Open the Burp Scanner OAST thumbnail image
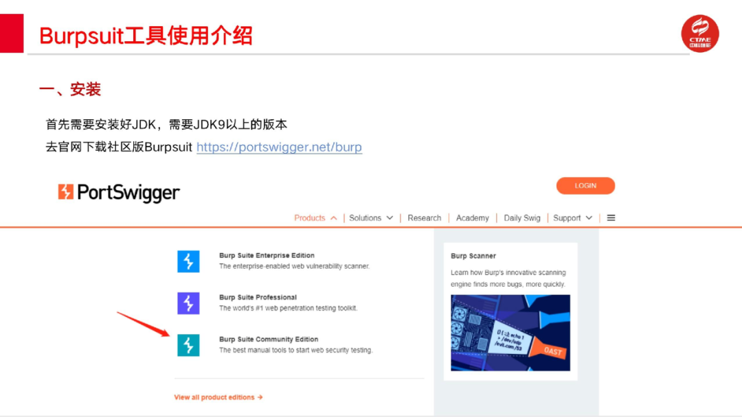This screenshot has height=417, width=742. point(510,333)
